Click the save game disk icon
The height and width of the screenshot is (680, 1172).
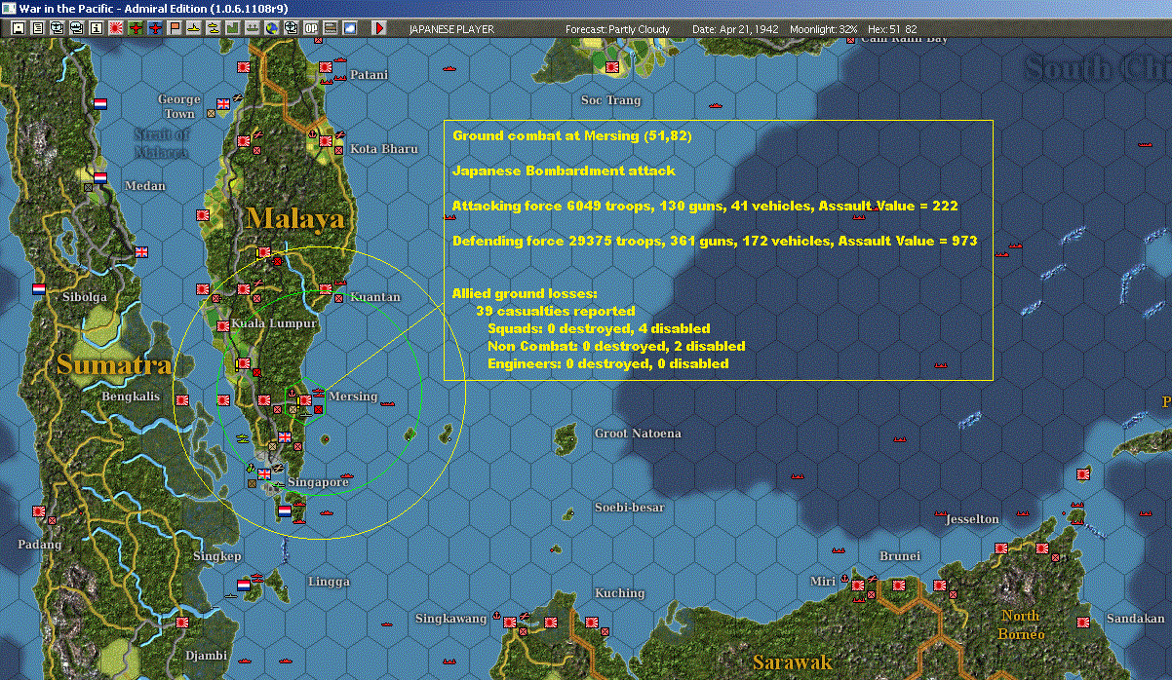pyautogui.click(x=19, y=28)
